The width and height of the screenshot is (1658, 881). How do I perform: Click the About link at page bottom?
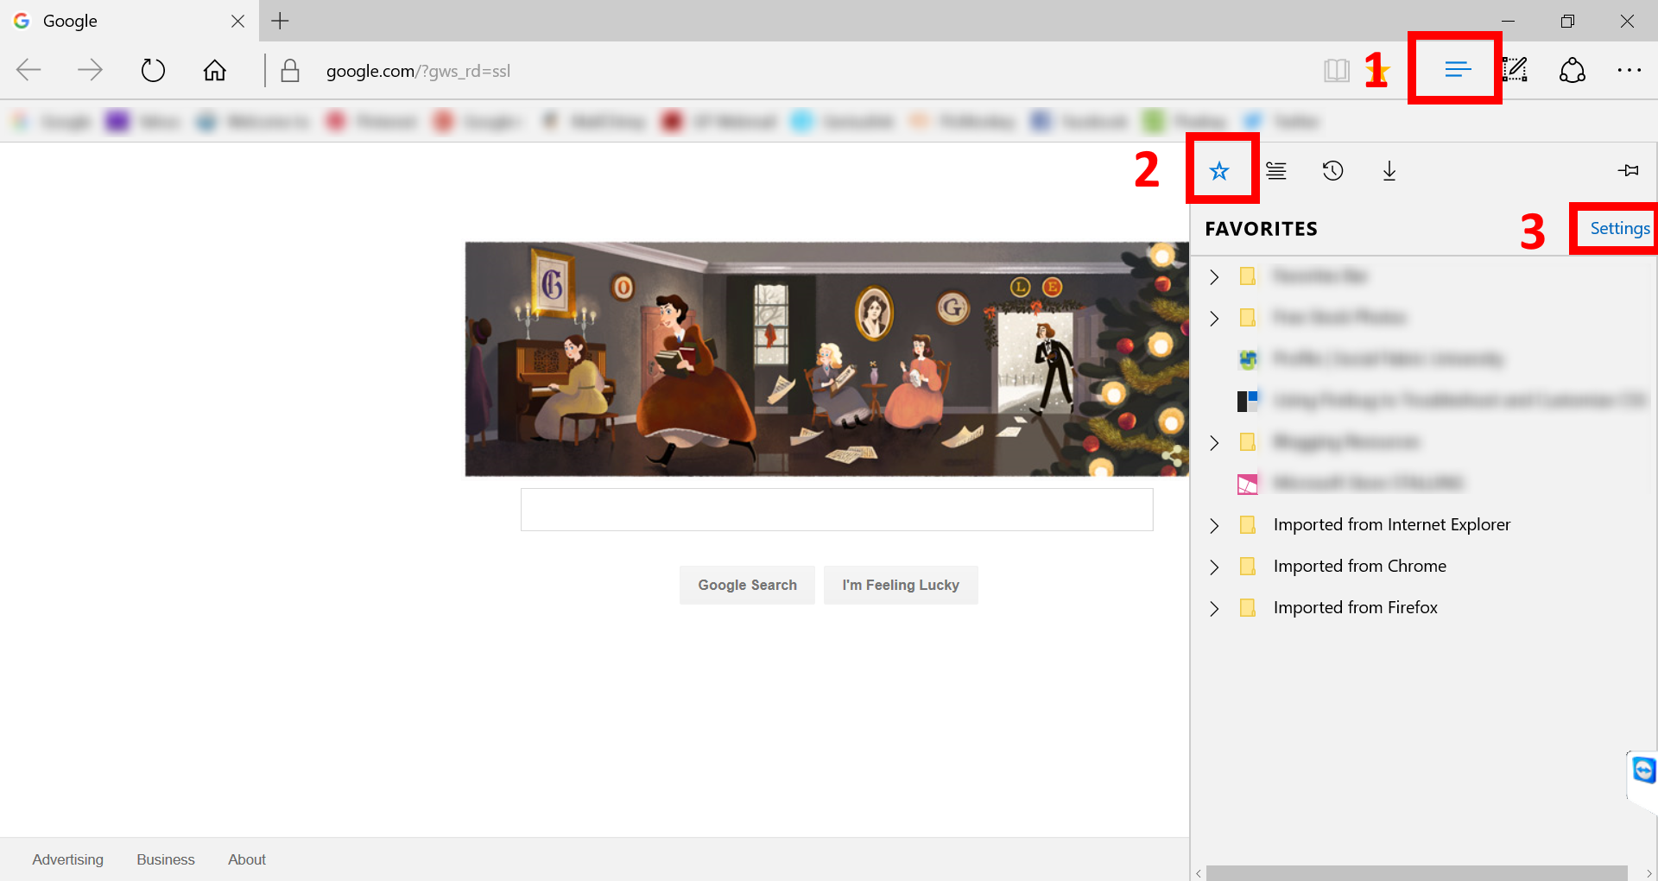tap(246, 859)
